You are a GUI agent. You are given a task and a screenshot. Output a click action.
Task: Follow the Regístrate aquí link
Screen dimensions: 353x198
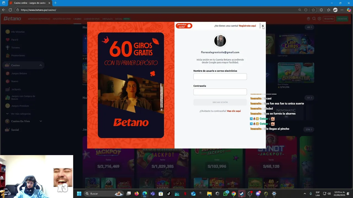tap(247, 26)
